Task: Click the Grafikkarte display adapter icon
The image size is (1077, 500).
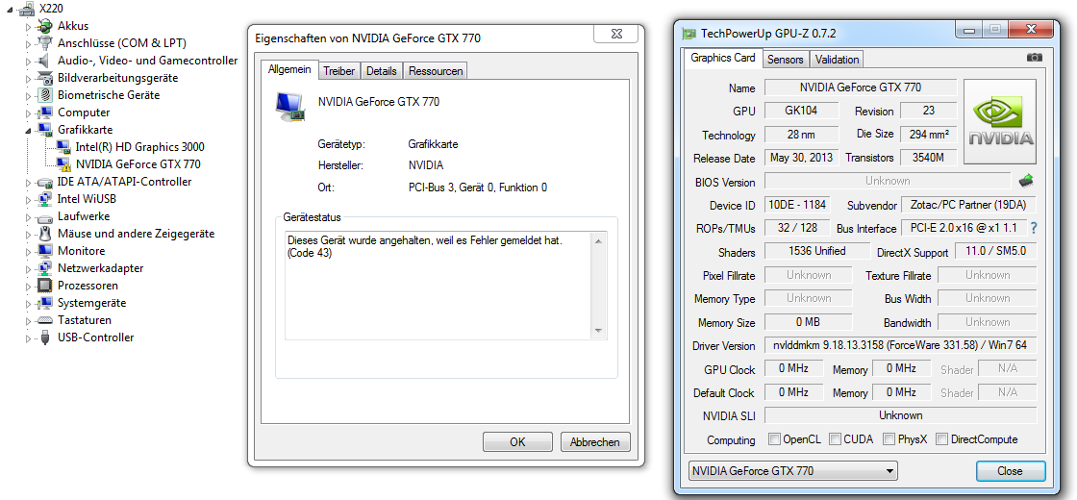Action: (x=44, y=129)
